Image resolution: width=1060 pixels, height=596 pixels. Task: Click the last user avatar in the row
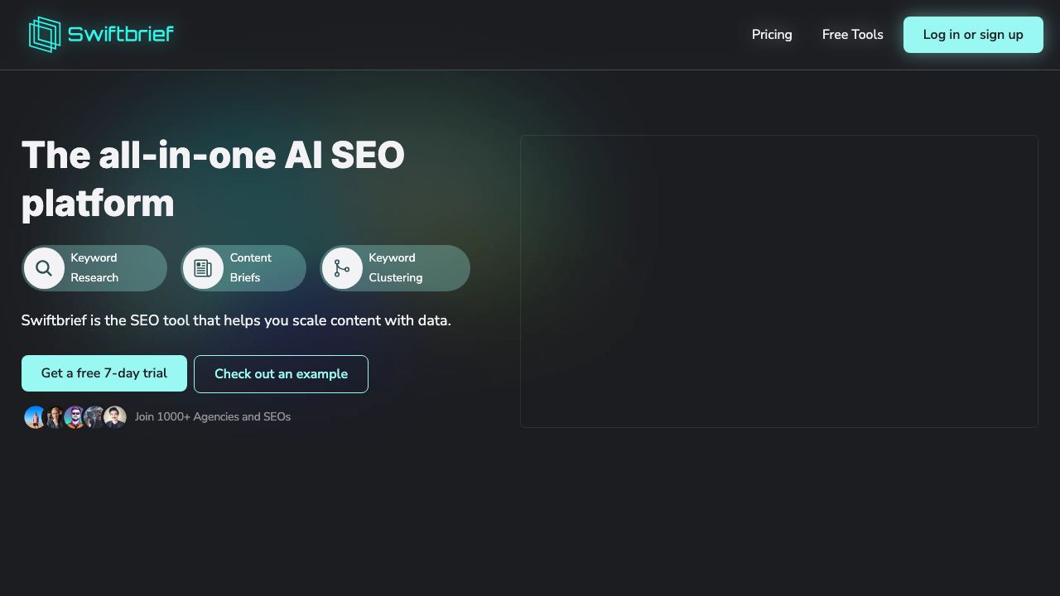pos(115,417)
